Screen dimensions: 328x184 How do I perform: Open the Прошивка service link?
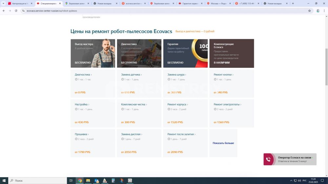pos(82,134)
